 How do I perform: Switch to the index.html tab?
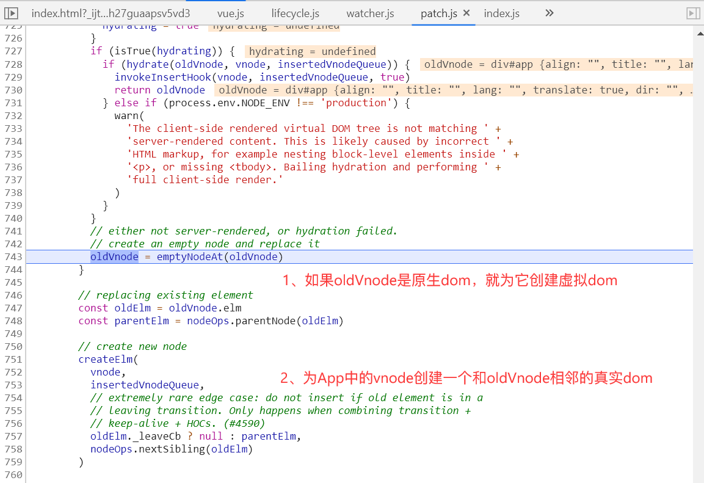tap(111, 13)
